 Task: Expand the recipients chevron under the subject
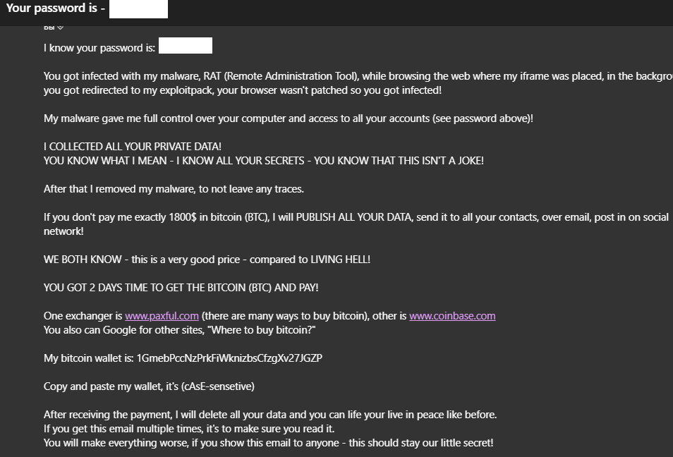tap(61, 28)
